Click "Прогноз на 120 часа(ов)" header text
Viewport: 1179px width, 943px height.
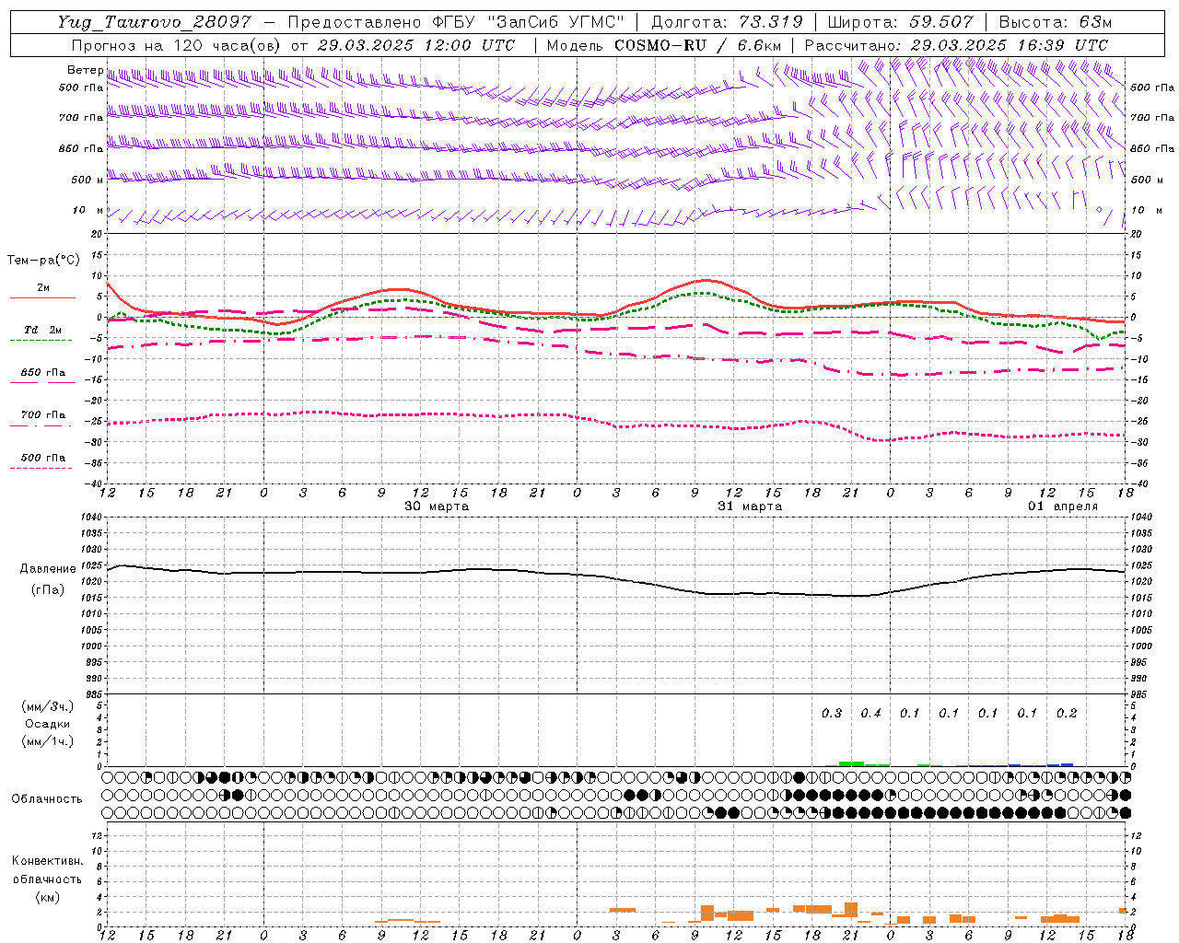point(177,45)
